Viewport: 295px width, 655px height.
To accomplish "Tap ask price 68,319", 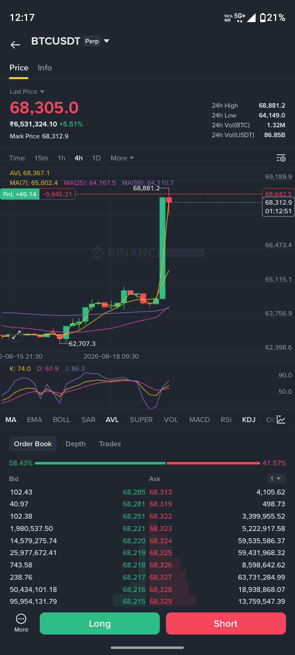I will (x=161, y=504).
